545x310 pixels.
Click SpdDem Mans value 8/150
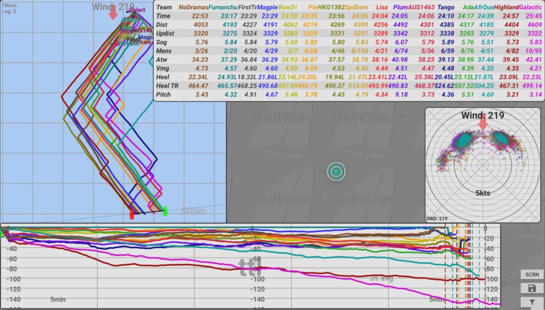click(359, 51)
